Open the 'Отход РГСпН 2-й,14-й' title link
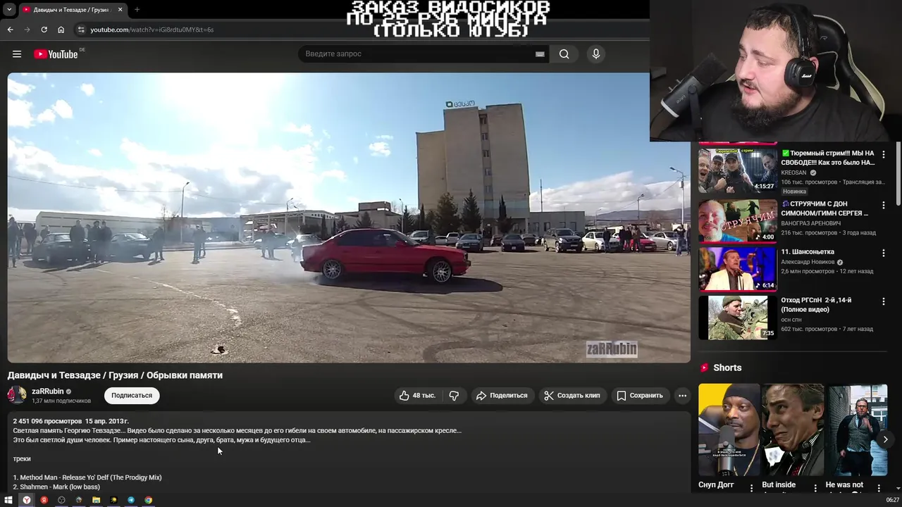Screen dimensions: 902x507 tap(817, 305)
